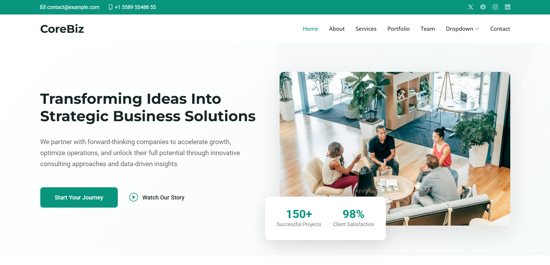Click the contact@example.com email address
550x265 pixels.
[x=73, y=7]
